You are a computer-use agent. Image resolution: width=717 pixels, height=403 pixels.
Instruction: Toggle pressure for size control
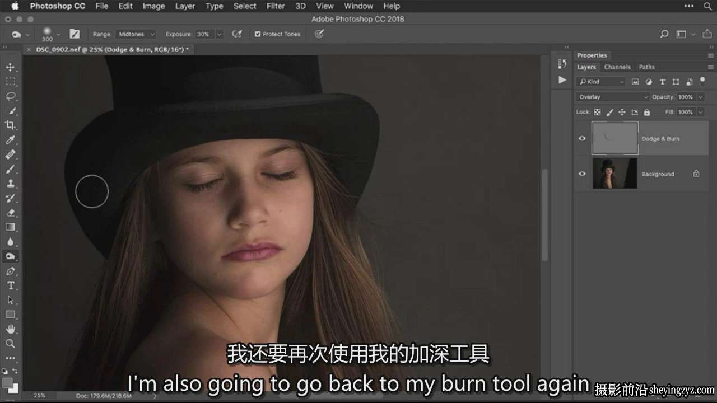(x=319, y=34)
